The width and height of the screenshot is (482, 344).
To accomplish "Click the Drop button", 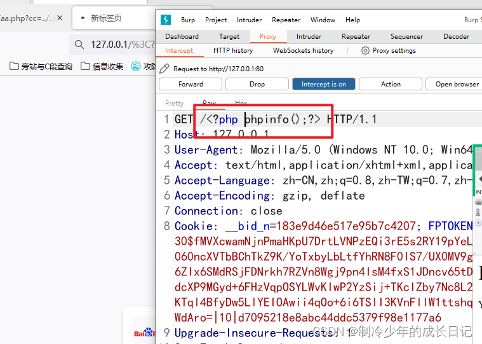I will [257, 84].
